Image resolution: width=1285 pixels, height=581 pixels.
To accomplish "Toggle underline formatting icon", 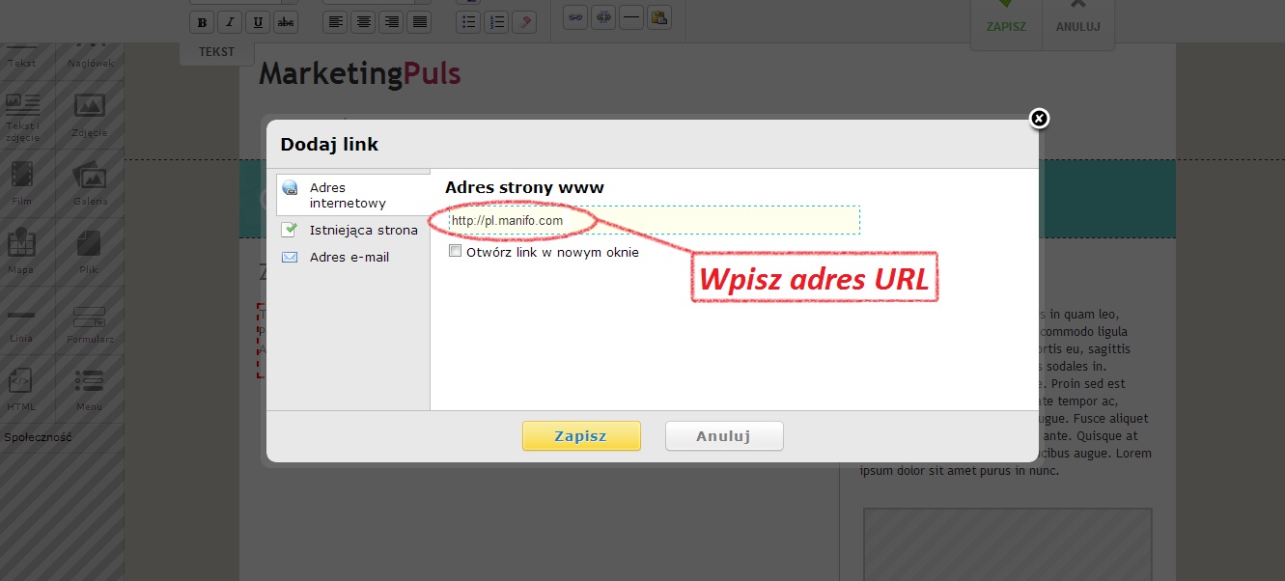I will coord(258,22).
